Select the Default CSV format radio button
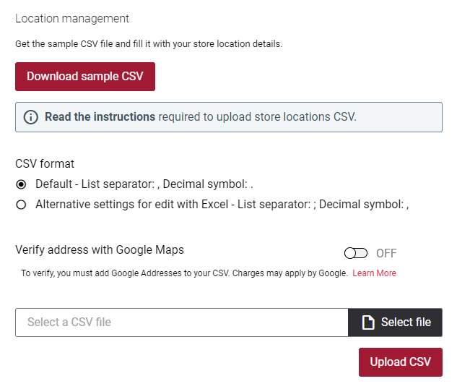The image size is (457, 389). [21, 184]
